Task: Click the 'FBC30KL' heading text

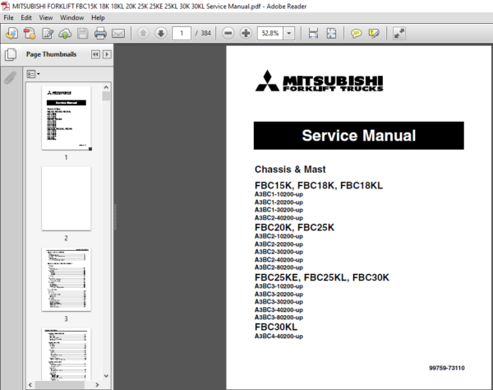Action: pyautogui.click(x=276, y=327)
